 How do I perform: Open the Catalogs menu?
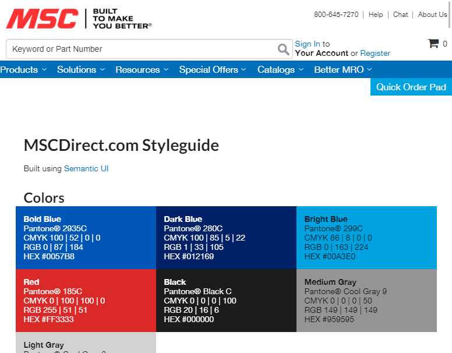coord(276,69)
